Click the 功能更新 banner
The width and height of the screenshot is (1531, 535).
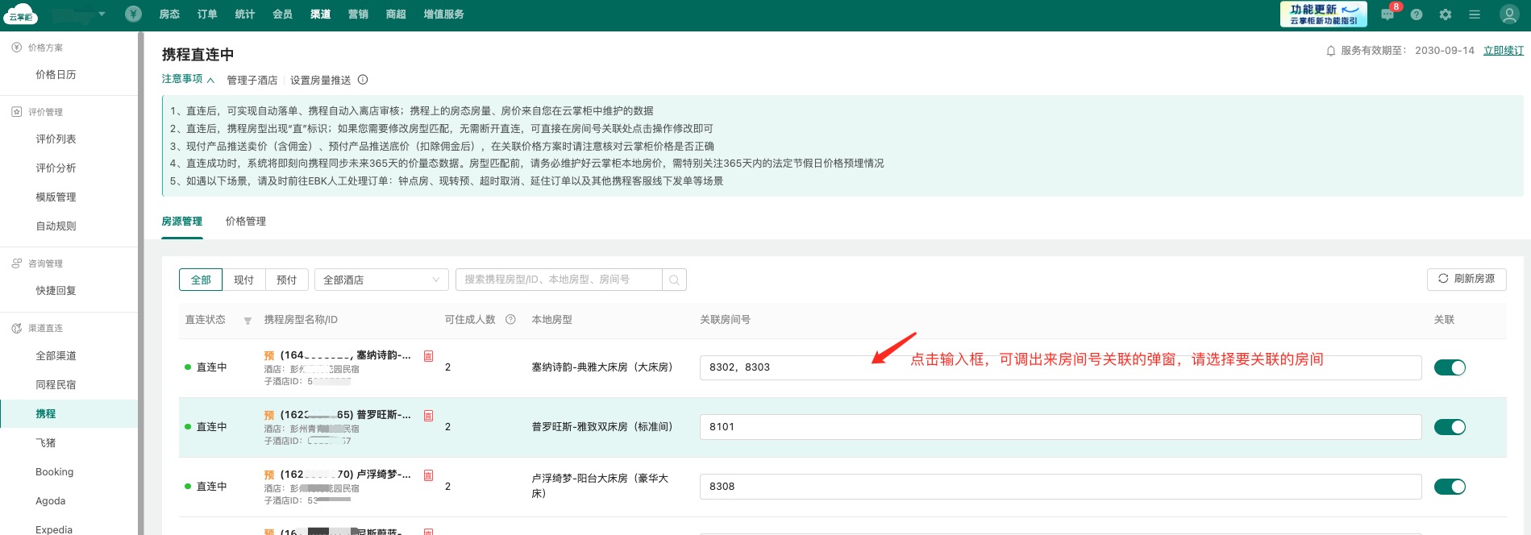pyautogui.click(x=1324, y=15)
